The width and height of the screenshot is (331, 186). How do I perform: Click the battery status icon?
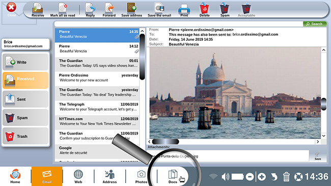238,177
